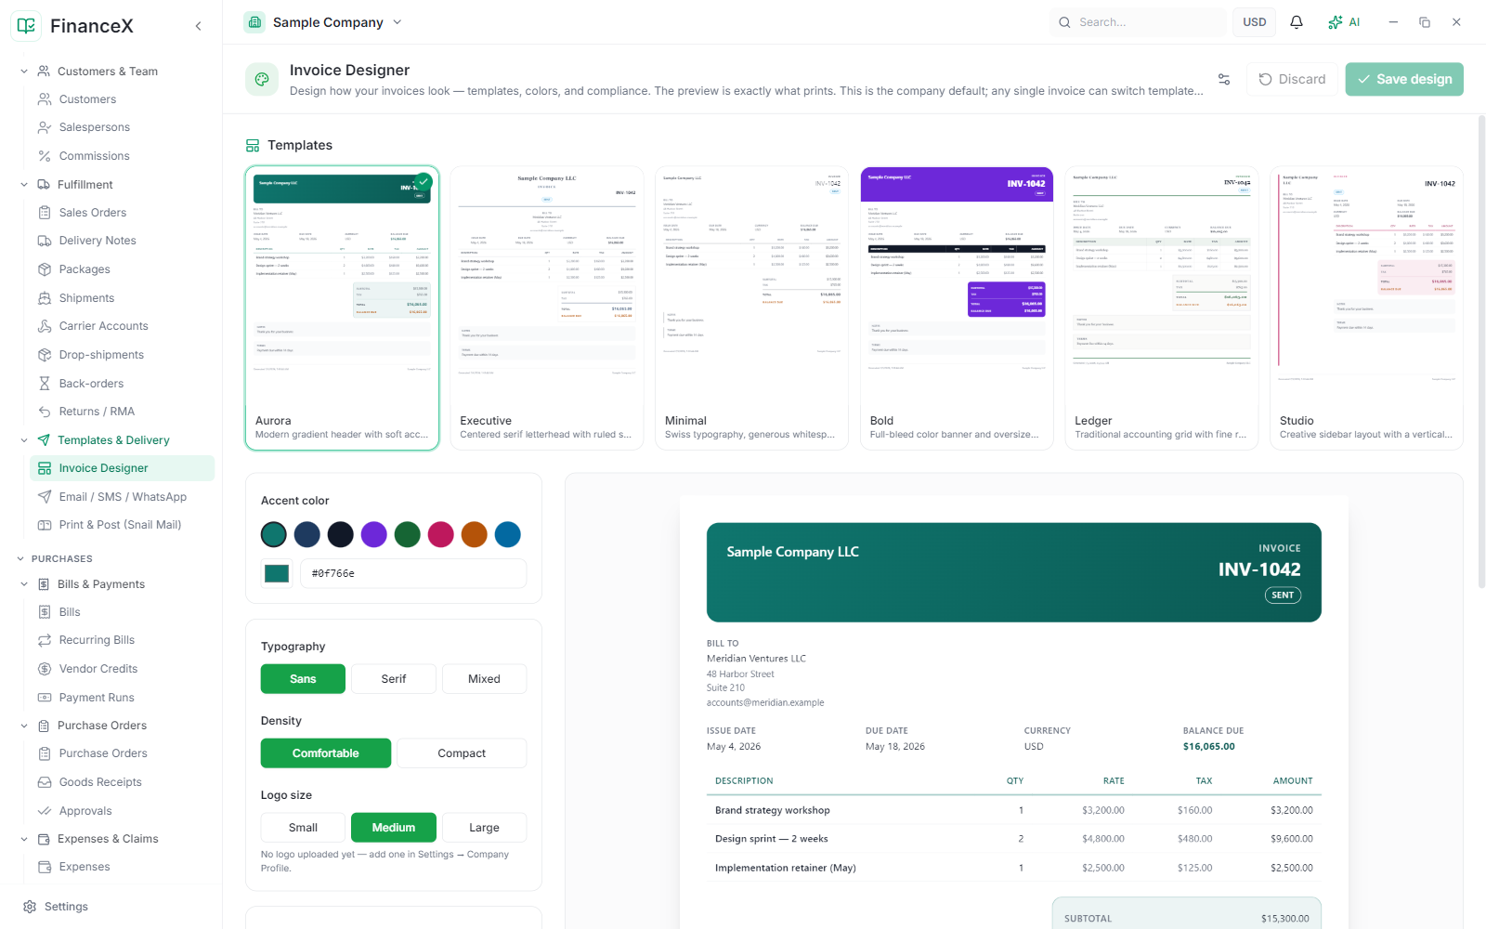Open the designer settings sliders icon
The image size is (1486, 929).
[1224, 79]
